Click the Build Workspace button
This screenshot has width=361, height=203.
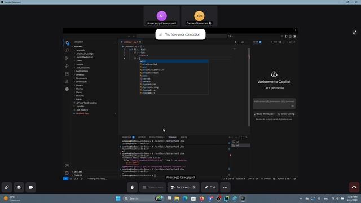click(x=265, y=114)
